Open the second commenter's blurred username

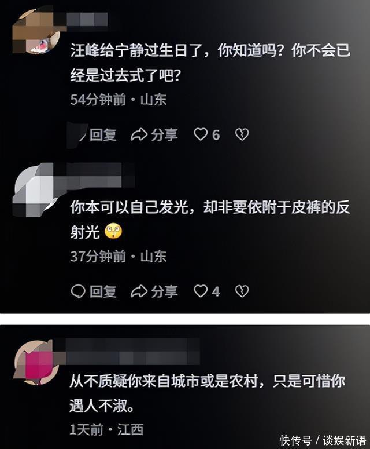click(94, 176)
